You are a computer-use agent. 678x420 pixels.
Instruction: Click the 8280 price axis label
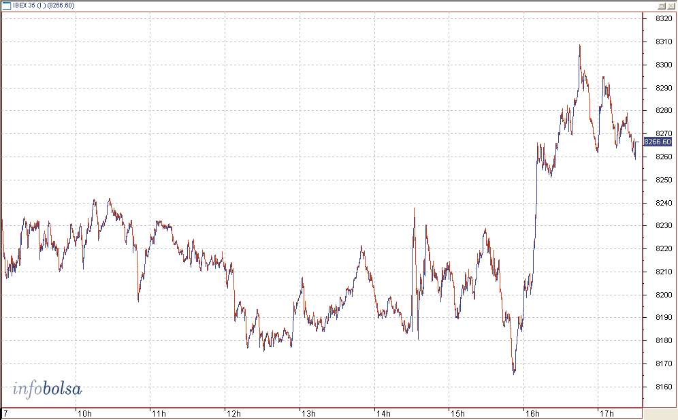coord(664,111)
